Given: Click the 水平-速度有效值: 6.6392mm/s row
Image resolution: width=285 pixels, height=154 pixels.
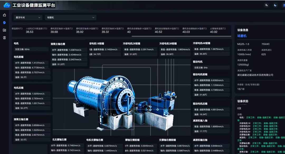Looking at the screenshot, I should (211, 80).
